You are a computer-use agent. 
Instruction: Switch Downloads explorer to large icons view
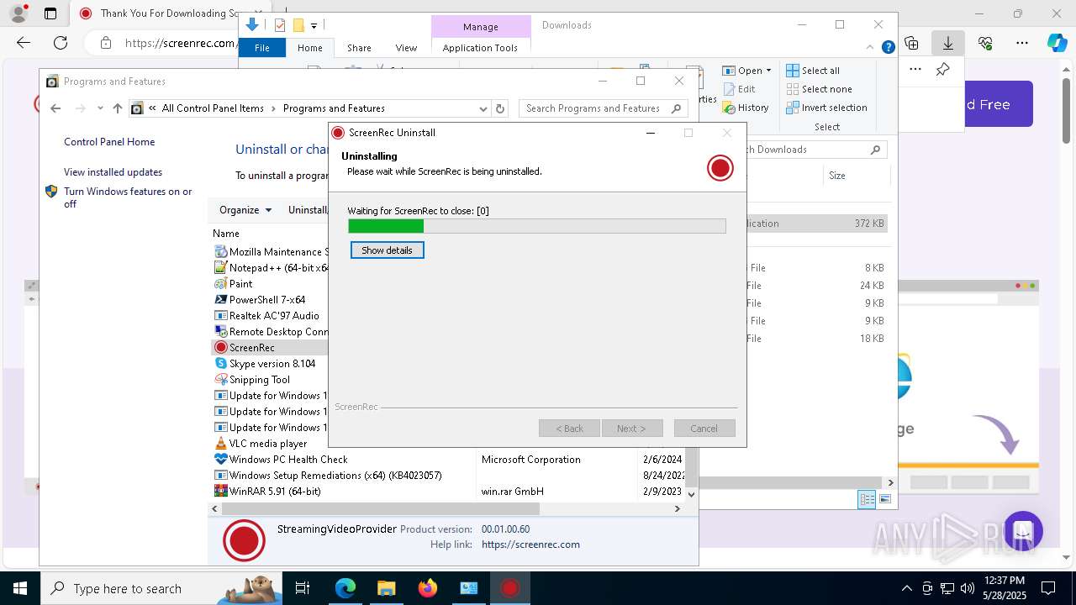(x=884, y=499)
